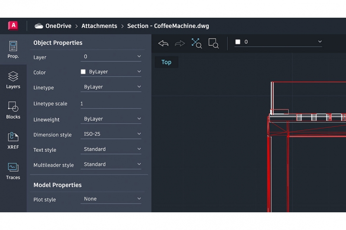Viewport: 346px width, 230px height.
Task: Open the Multileader style dropdown
Action: tap(111, 164)
